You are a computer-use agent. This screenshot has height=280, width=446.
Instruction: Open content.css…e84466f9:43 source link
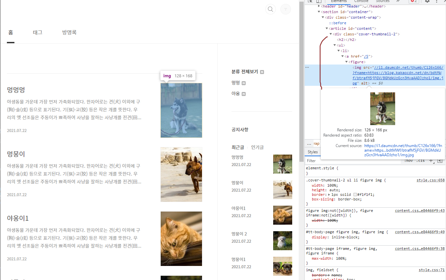click(x=420, y=211)
